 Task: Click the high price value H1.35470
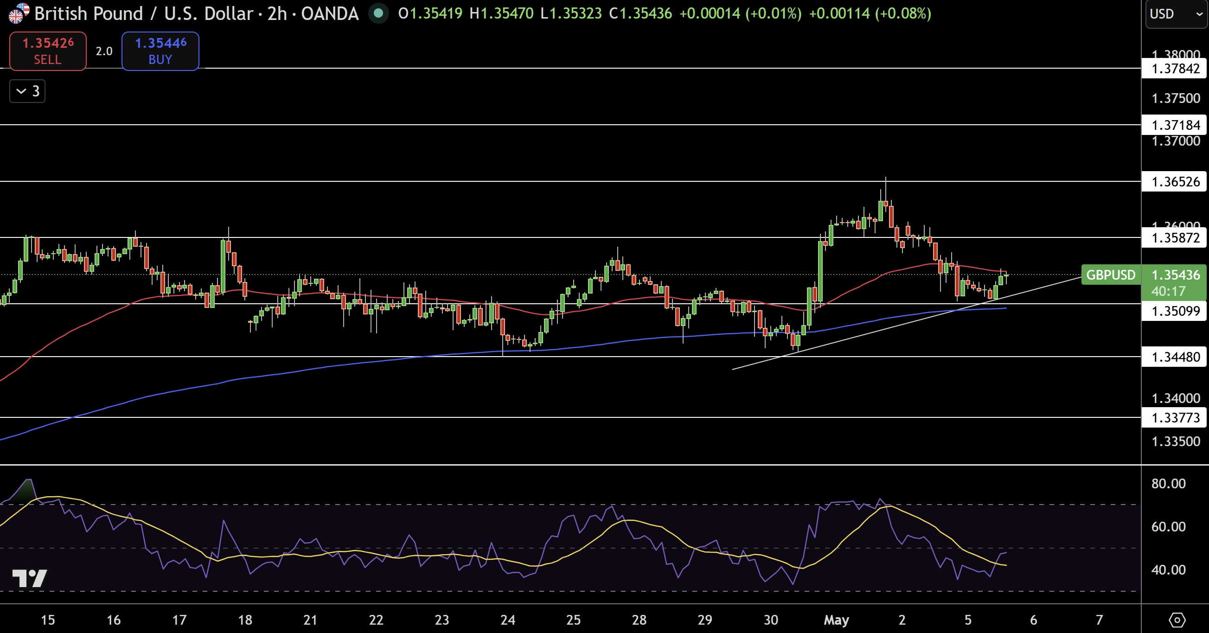coord(501,13)
